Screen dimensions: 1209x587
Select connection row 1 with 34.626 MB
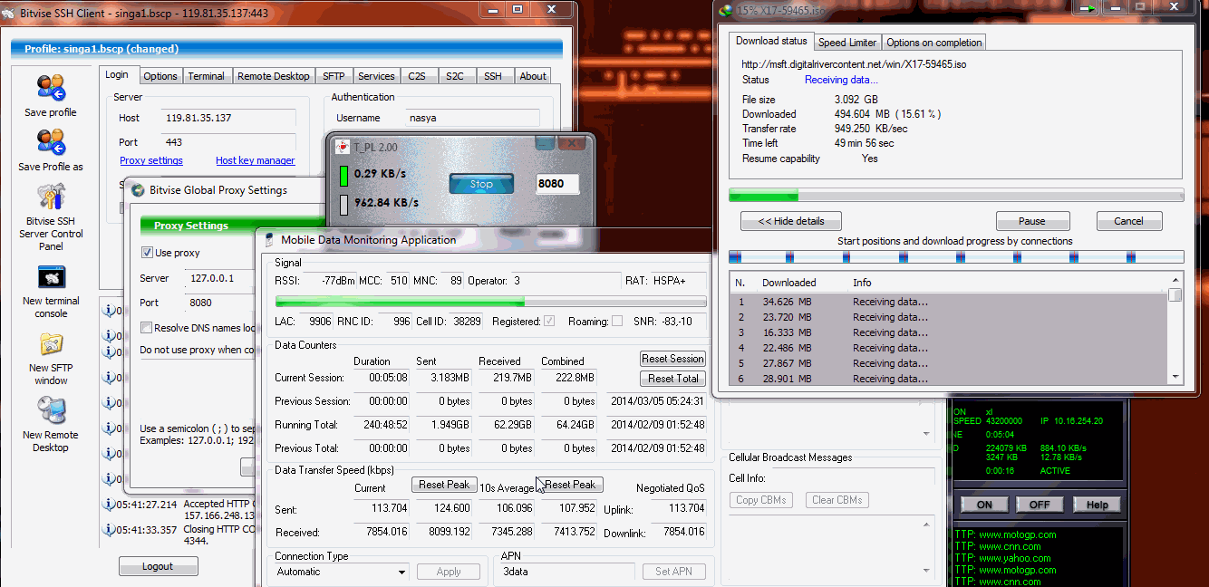tap(948, 302)
